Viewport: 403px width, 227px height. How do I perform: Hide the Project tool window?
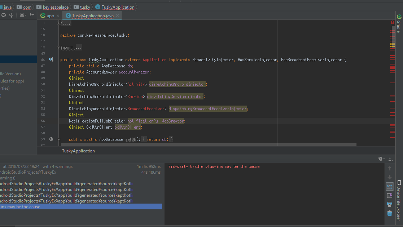point(32,15)
